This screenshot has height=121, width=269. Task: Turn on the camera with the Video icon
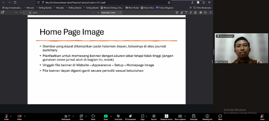point(19,116)
